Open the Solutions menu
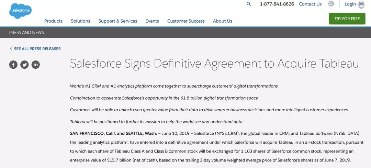Screen dimensions: 371x168 (x=80, y=21)
